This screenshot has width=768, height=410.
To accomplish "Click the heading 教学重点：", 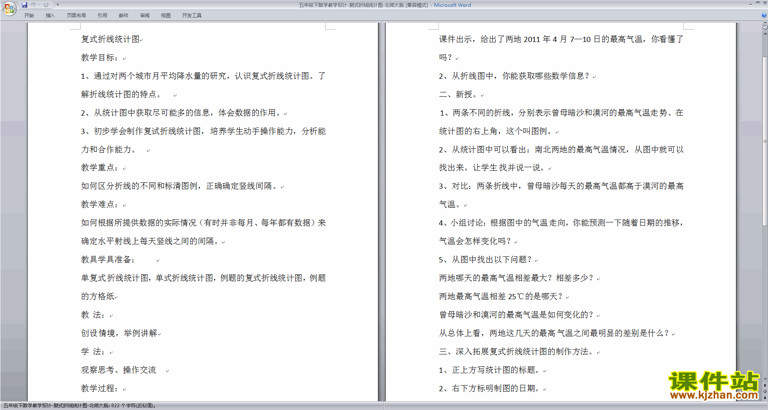I will pos(100,168).
